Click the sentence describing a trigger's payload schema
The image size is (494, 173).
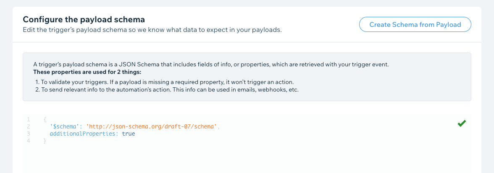pos(211,65)
